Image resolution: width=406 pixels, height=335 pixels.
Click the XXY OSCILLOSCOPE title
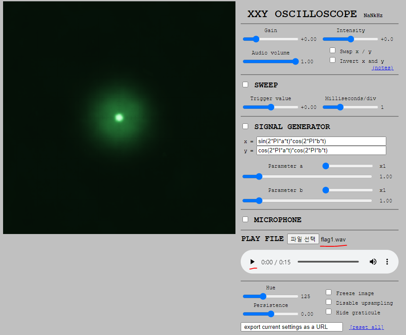pos(302,14)
